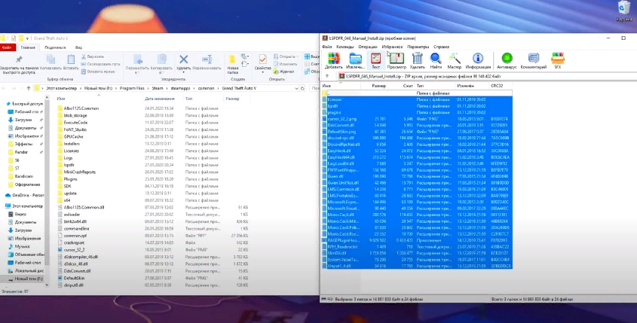The height and width of the screenshot is (323, 637).
Task: Click the Explorer Delete (Удалить) ribbon button
Action: point(184,62)
